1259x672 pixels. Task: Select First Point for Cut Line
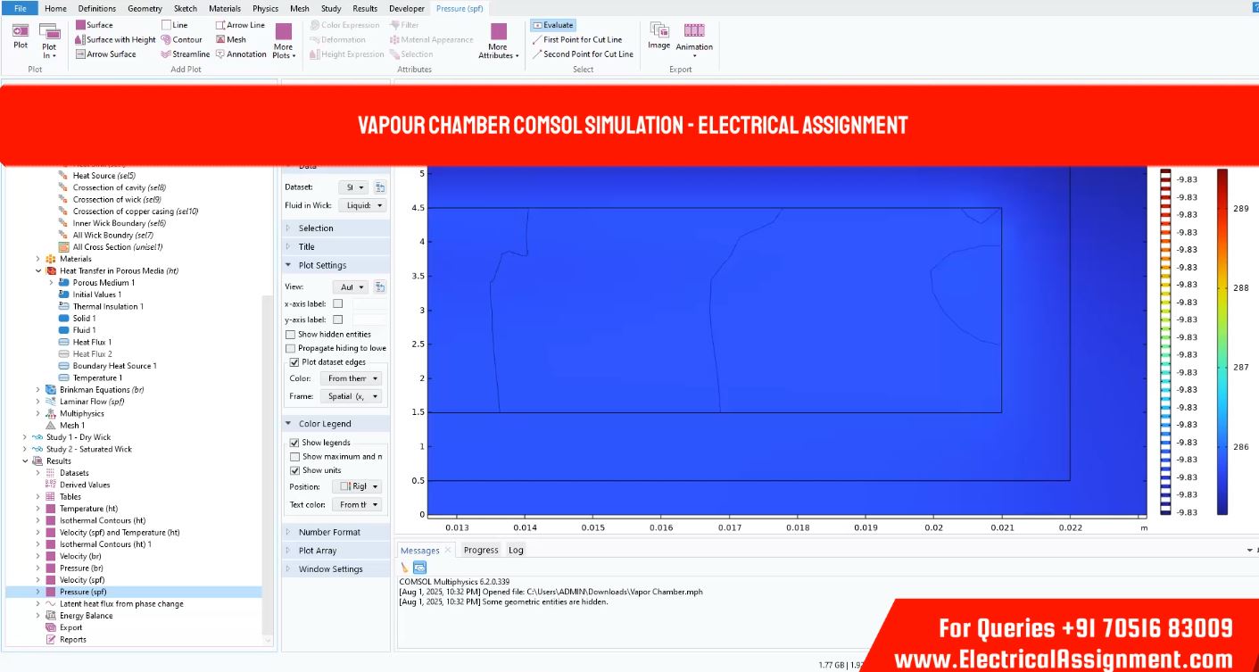click(x=582, y=40)
